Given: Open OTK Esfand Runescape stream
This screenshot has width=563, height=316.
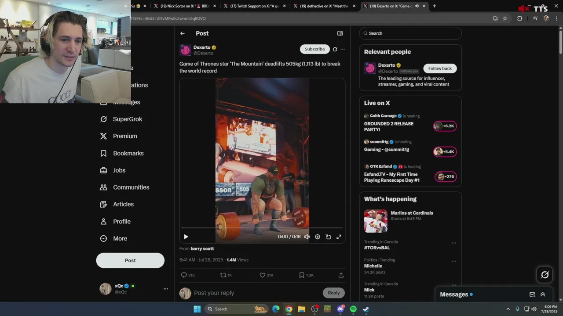Looking at the screenshot, I should pos(410,174).
